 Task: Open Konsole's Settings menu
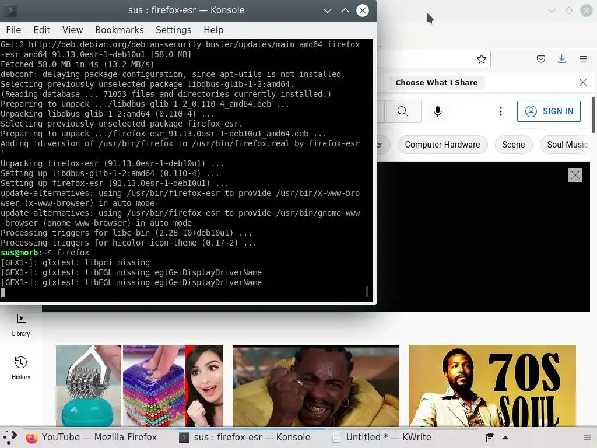173,30
